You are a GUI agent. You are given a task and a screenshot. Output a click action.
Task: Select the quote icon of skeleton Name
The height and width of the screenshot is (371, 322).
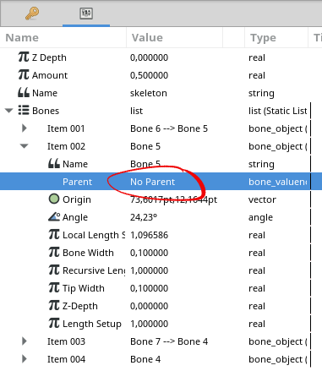(x=24, y=92)
